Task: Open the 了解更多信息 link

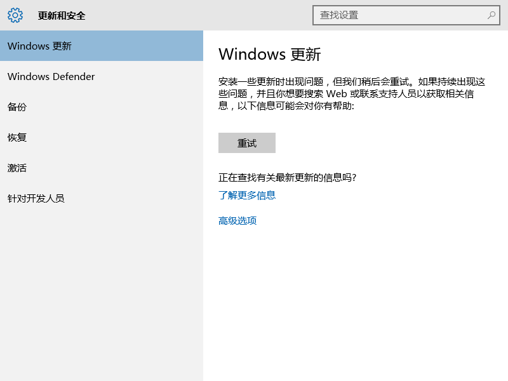Action: point(247,195)
